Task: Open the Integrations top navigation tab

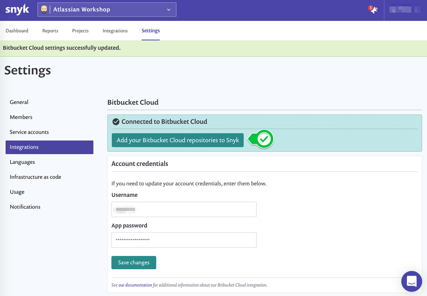Action: click(x=115, y=31)
